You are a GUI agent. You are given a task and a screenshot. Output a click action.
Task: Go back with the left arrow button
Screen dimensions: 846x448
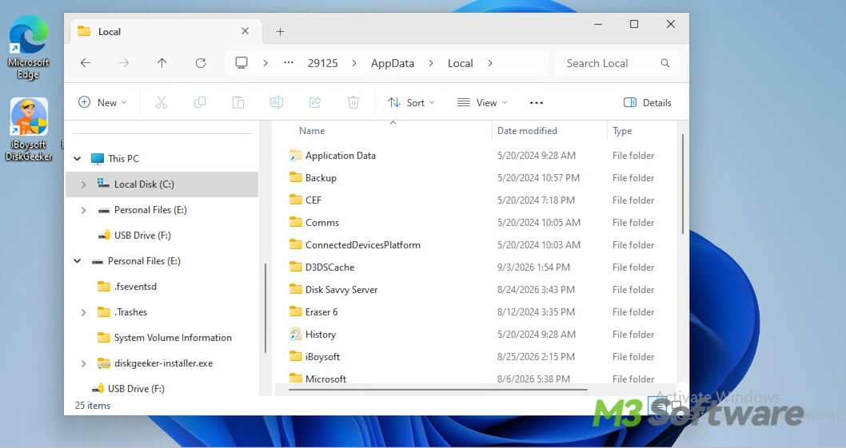pyautogui.click(x=86, y=63)
